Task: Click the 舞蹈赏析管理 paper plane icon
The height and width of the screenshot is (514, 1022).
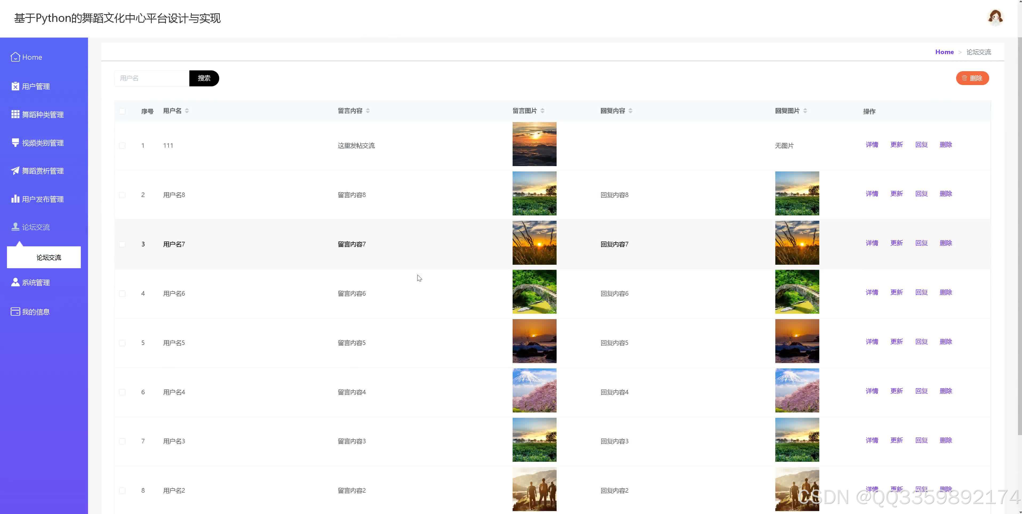Action: pyautogui.click(x=15, y=171)
